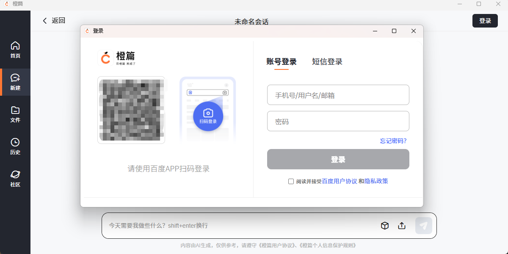Maximize the main 橙篇 window
The height and width of the screenshot is (254, 508).
click(x=479, y=4)
